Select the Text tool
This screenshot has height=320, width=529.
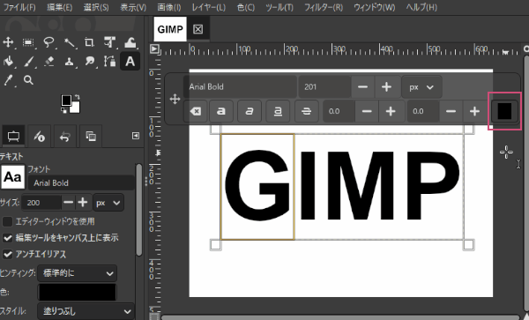tap(130, 62)
